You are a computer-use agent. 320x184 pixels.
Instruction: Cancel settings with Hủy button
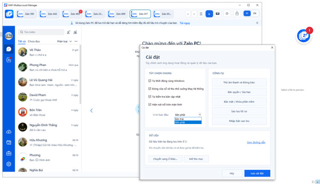[232, 173]
